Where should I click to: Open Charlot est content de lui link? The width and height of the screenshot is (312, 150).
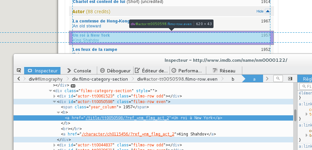[x=99, y=2]
